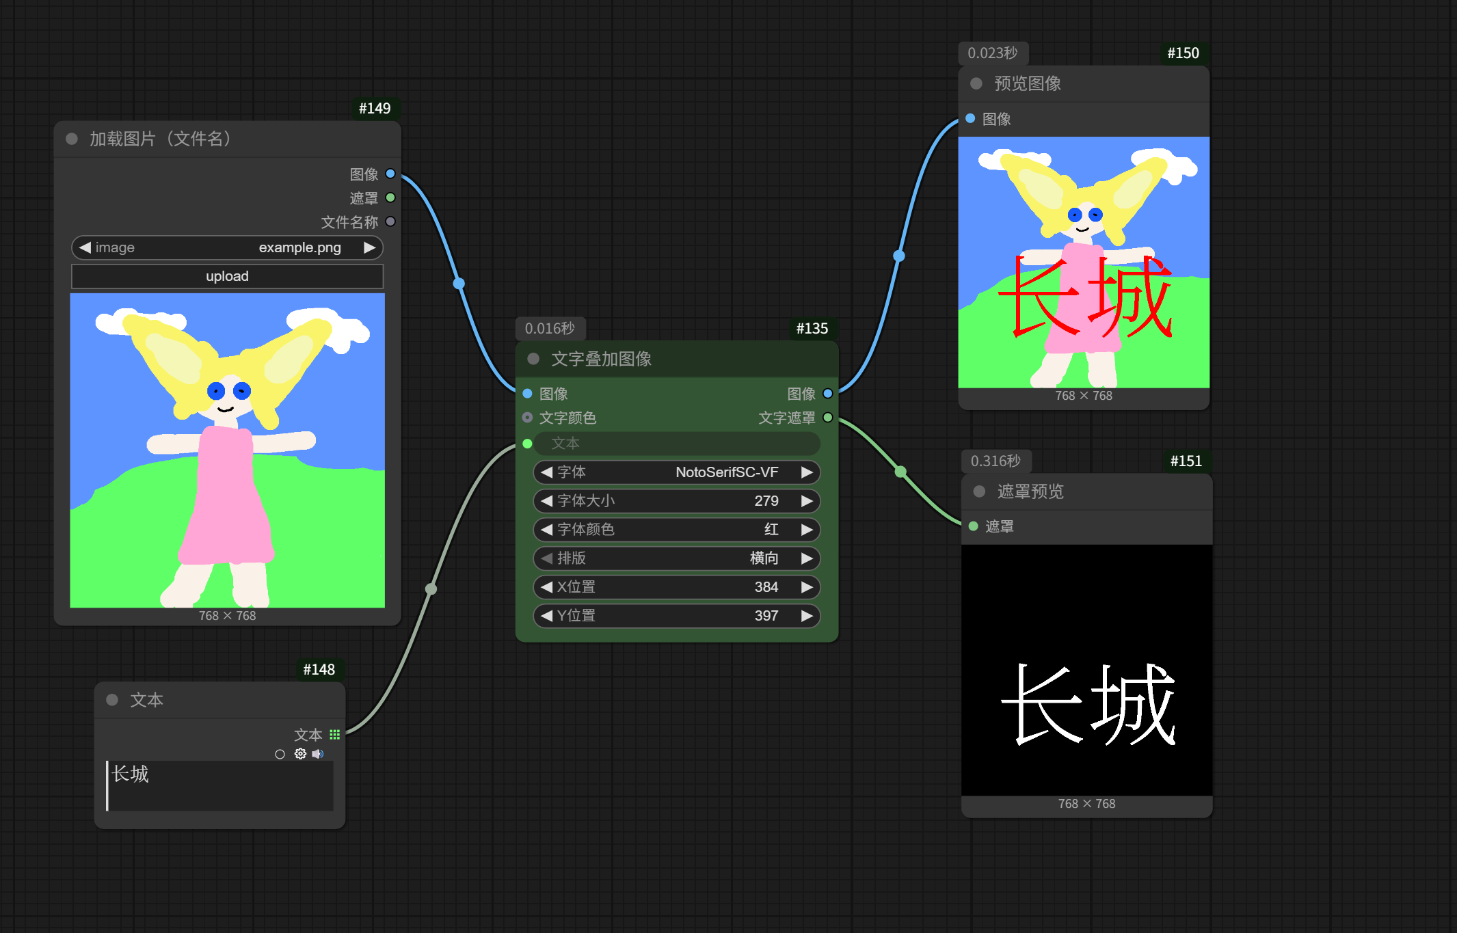
Task: Click the #150 node ID badge
Action: 1183,53
